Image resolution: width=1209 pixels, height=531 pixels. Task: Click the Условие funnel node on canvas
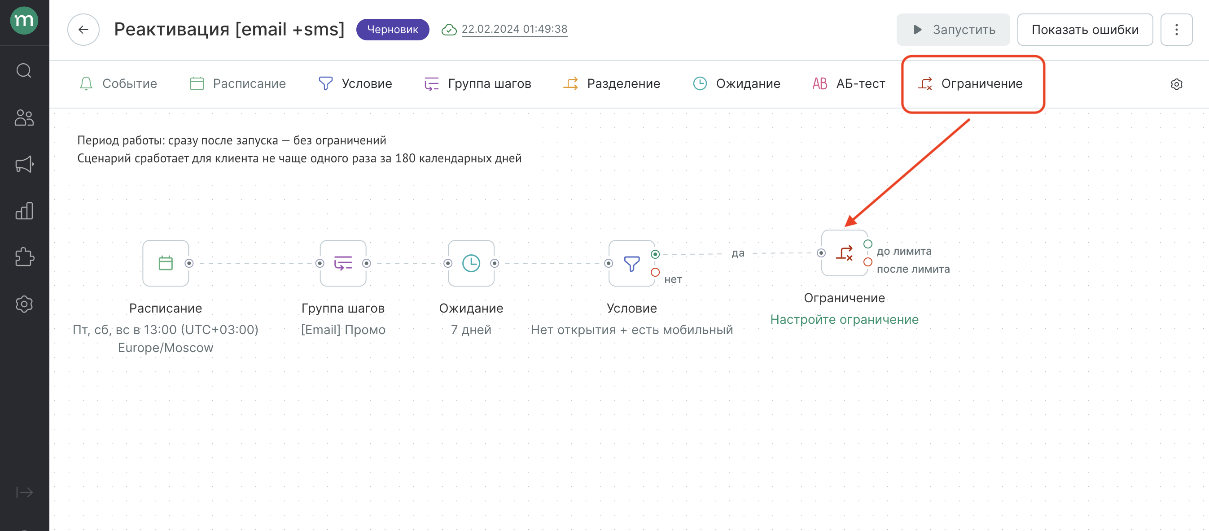[632, 263]
